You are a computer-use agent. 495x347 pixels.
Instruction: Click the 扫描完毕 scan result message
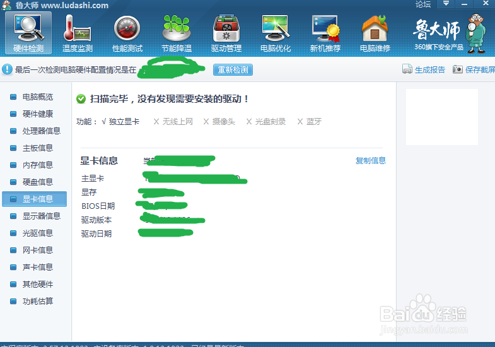tap(169, 99)
